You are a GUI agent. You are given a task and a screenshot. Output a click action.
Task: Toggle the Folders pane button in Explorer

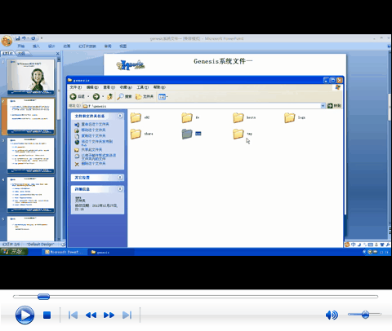coord(145,96)
